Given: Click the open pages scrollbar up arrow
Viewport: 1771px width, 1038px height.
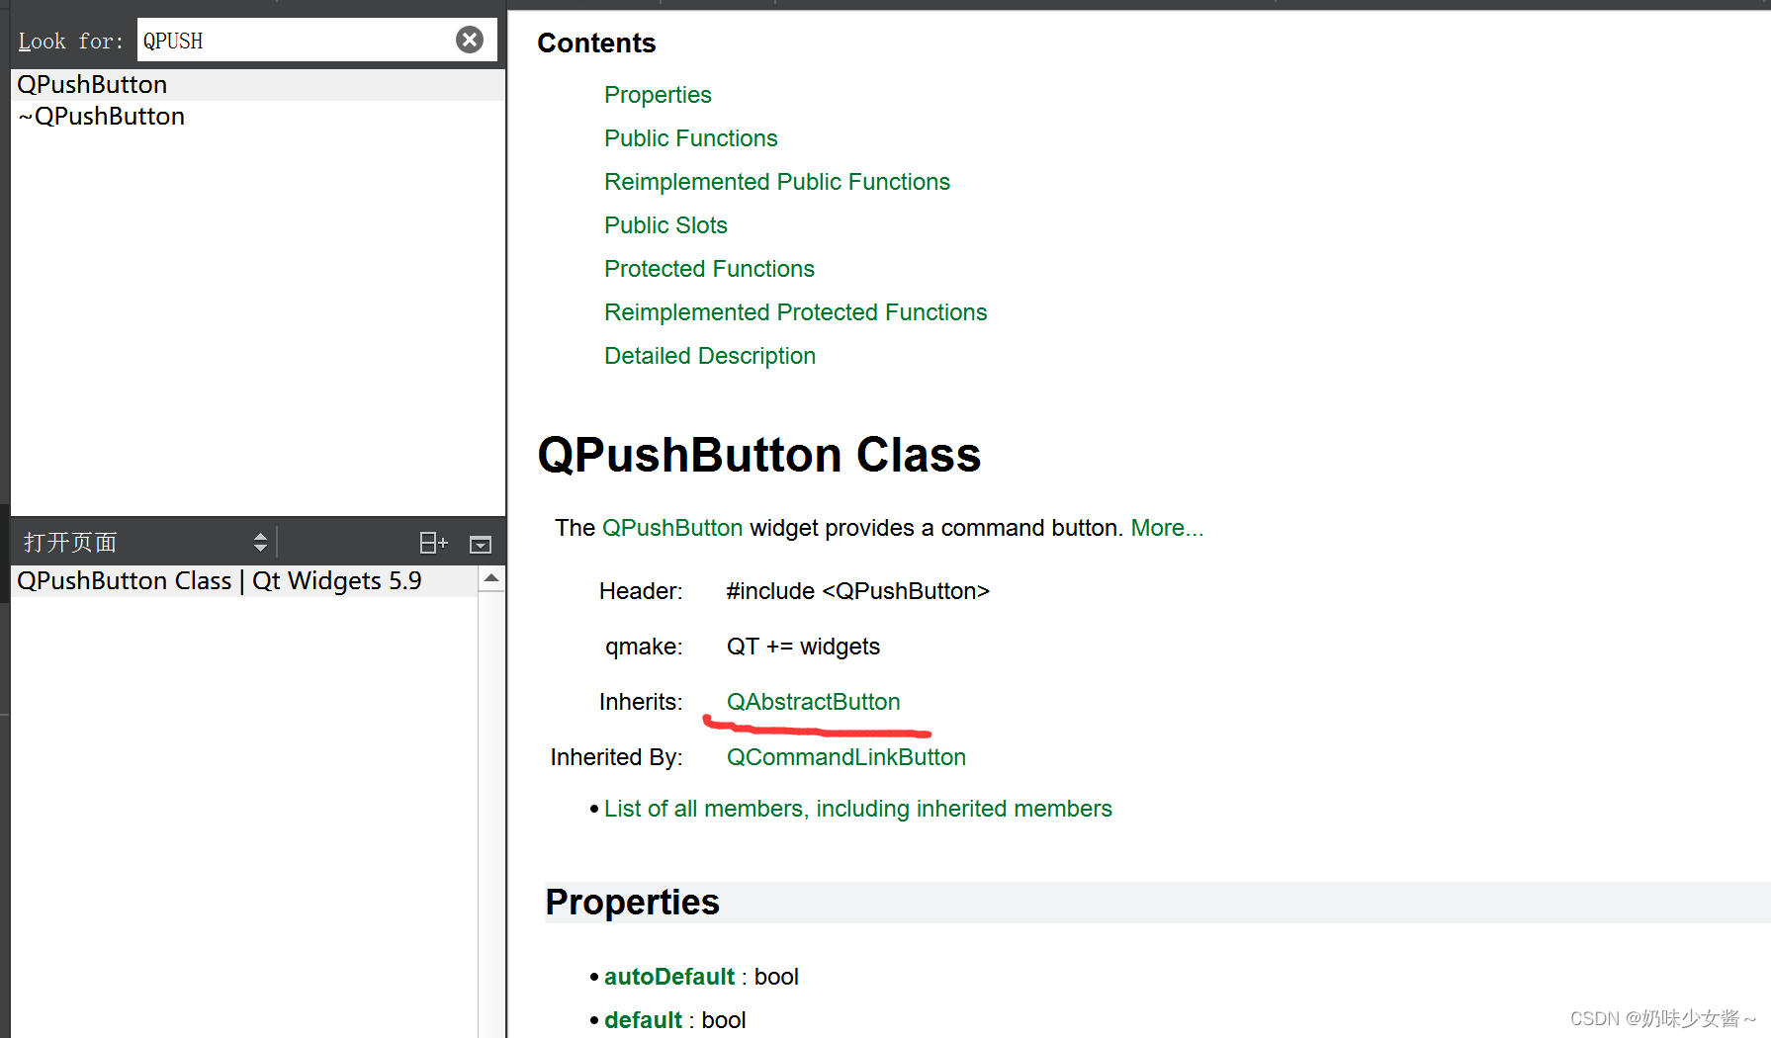Looking at the screenshot, I should [x=491, y=578].
